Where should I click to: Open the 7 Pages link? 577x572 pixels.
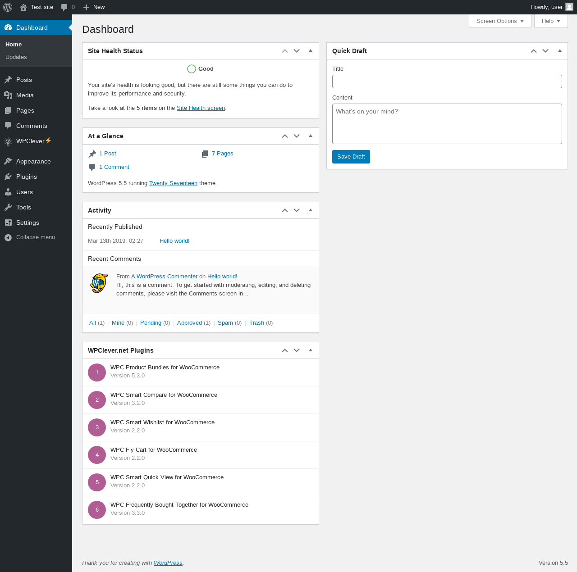(x=222, y=154)
